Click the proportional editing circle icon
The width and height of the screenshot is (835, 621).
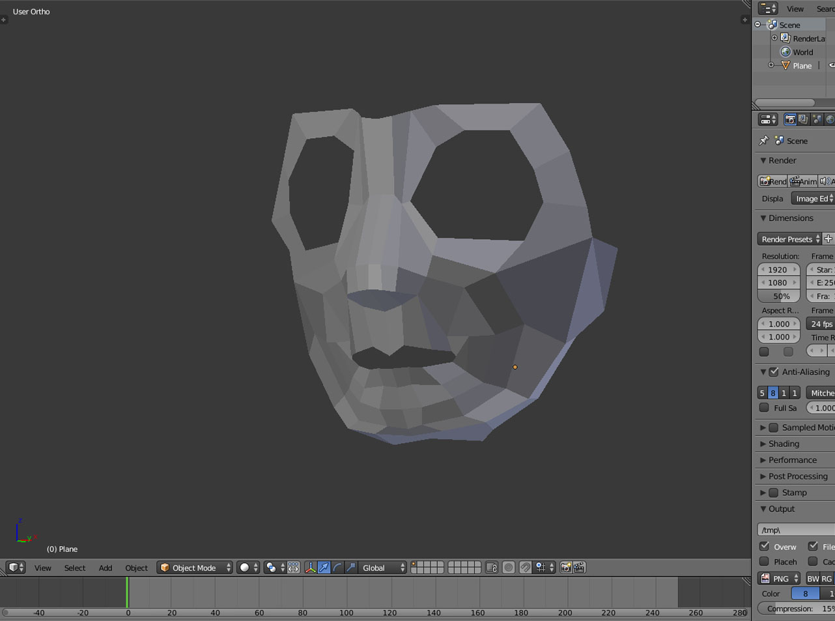pos(509,568)
